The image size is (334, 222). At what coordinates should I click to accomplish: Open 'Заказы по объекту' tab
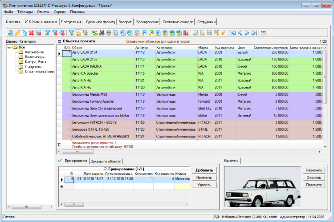pos(106,161)
